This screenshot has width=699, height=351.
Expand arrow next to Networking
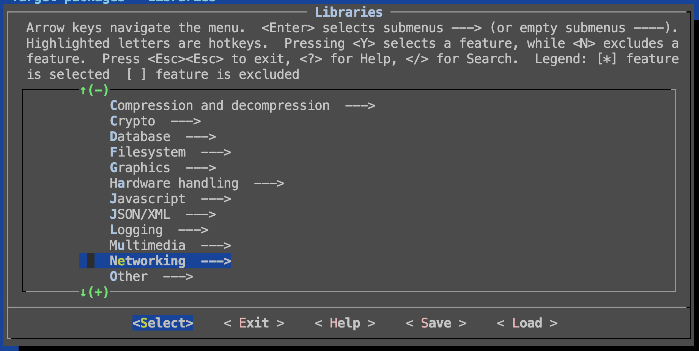(x=216, y=261)
